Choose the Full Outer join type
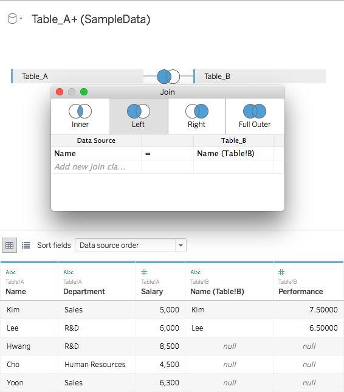 255,116
